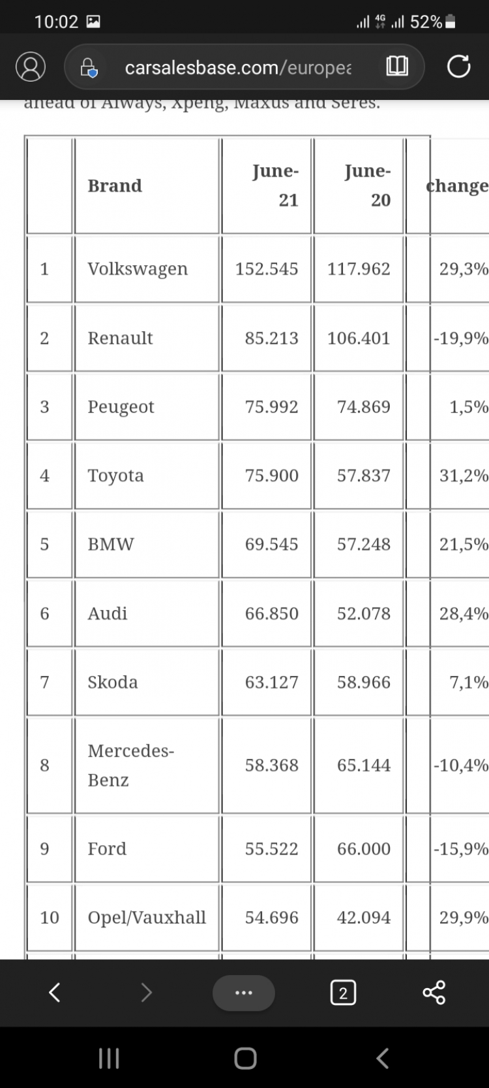
Task: Open the browser three-dots menu
Action: (243, 993)
